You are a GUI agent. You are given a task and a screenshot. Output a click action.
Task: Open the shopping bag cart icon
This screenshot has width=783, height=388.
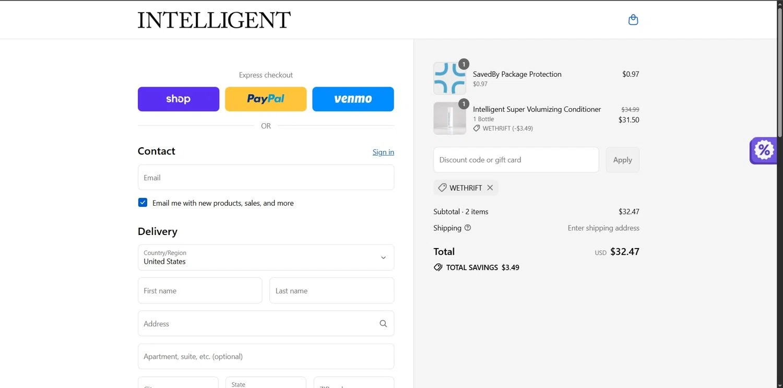633,20
